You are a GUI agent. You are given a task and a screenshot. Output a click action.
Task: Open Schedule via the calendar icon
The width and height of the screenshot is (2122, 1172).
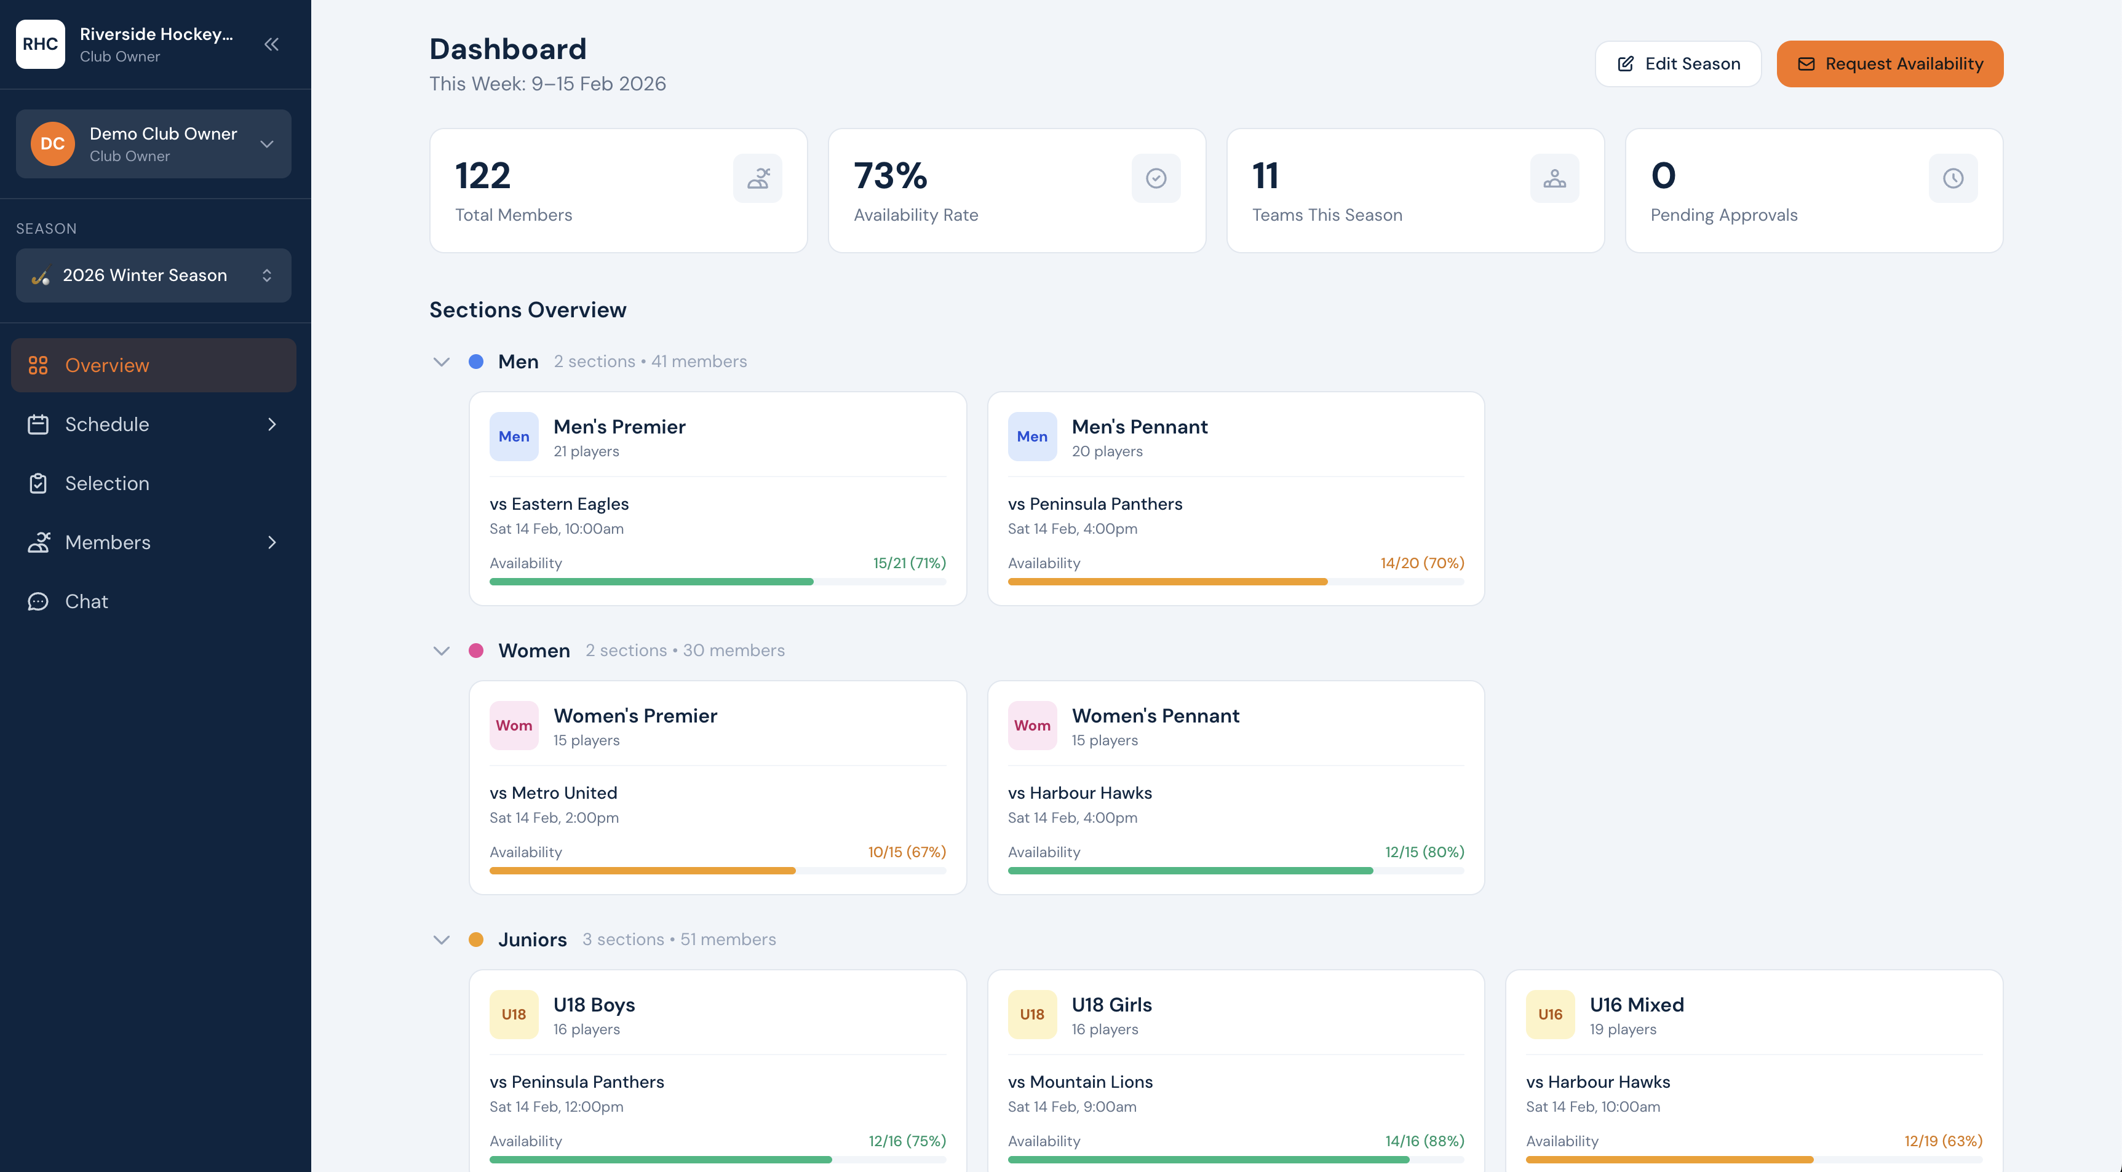pyautogui.click(x=39, y=424)
